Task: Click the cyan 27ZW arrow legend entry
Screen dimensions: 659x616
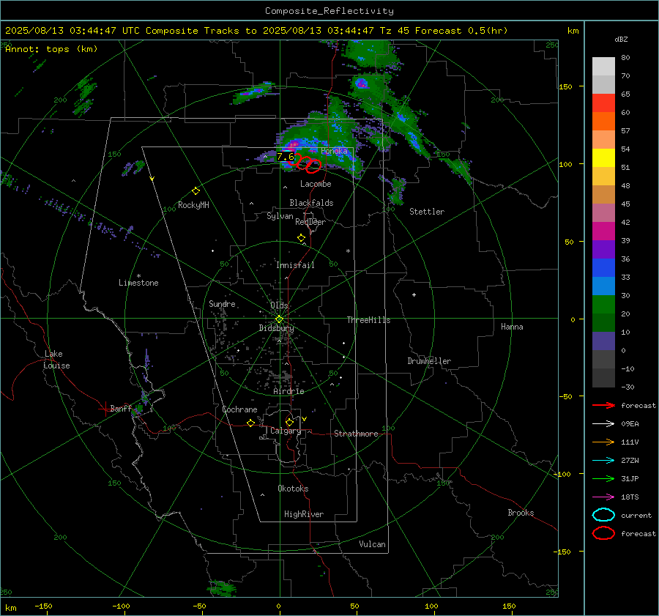Action: 603,461
